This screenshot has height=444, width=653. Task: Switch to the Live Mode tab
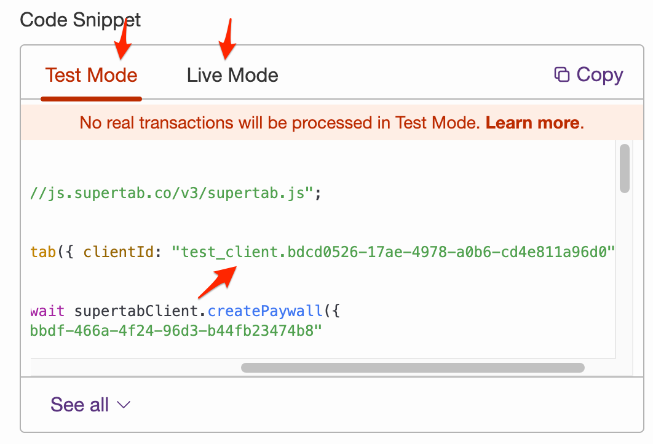[232, 76]
